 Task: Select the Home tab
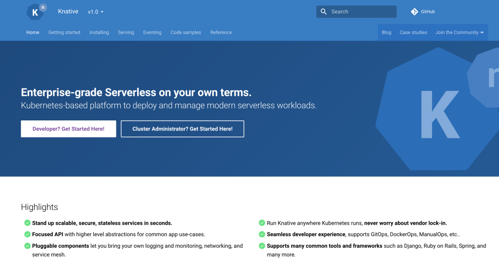coord(33,32)
